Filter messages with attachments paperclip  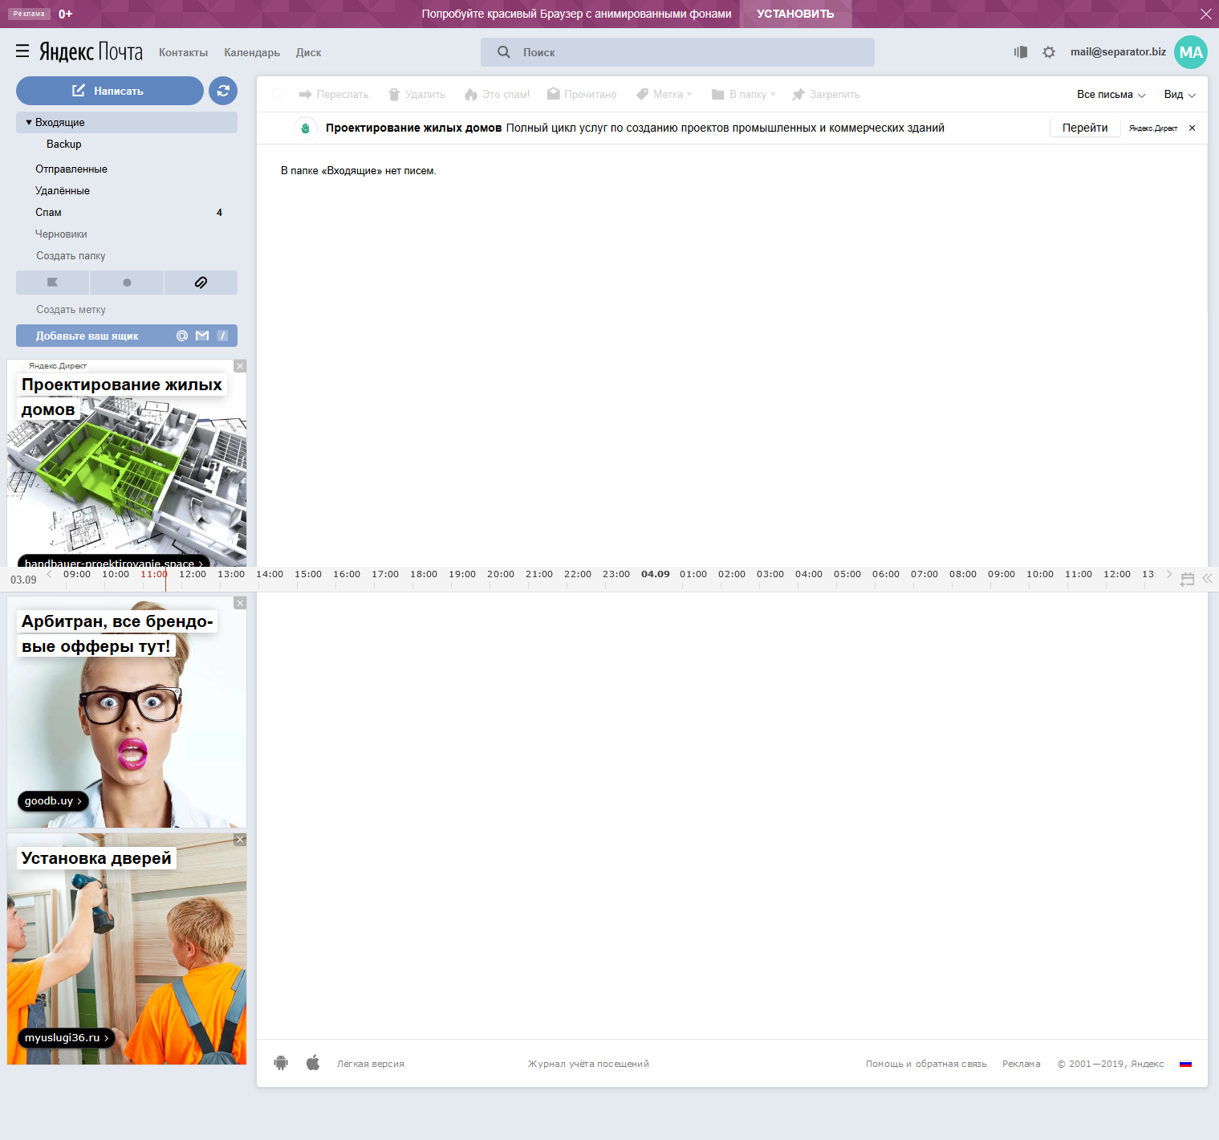201,283
